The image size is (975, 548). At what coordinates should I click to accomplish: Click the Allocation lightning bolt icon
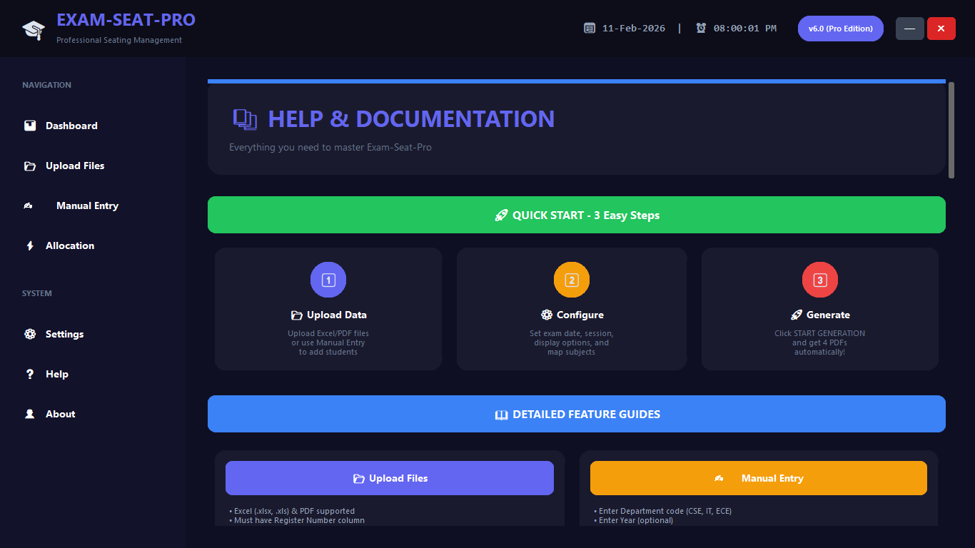30,245
